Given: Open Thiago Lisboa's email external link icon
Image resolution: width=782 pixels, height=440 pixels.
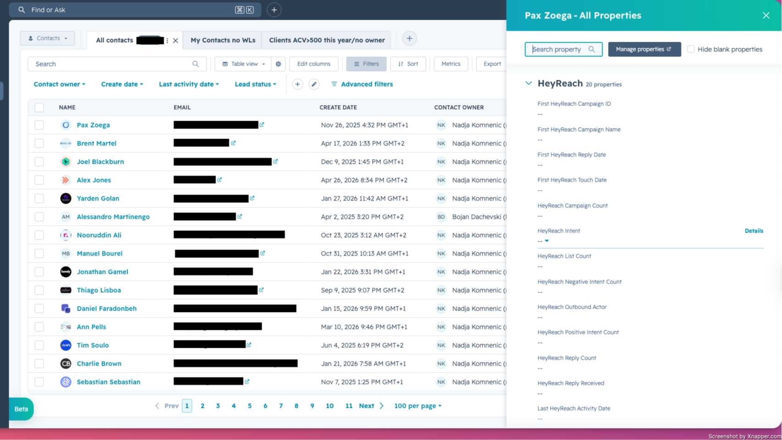Looking at the screenshot, I should 261,290.
